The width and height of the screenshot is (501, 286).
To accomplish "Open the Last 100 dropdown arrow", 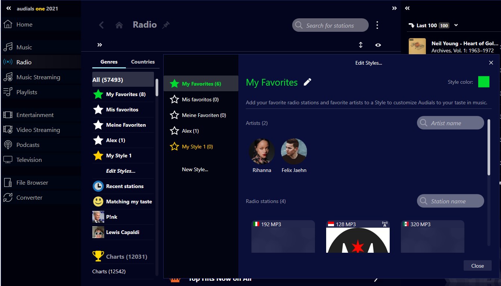I will [456, 25].
